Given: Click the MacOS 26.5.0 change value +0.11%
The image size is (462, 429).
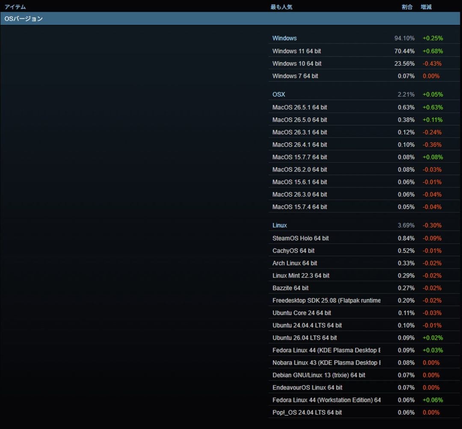Looking at the screenshot, I should [x=432, y=120].
